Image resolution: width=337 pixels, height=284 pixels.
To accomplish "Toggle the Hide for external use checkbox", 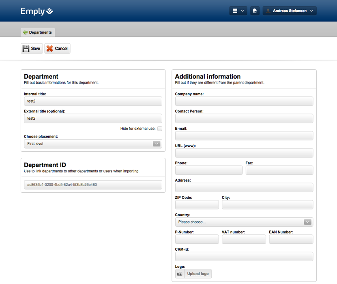I will click(x=160, y=129).
